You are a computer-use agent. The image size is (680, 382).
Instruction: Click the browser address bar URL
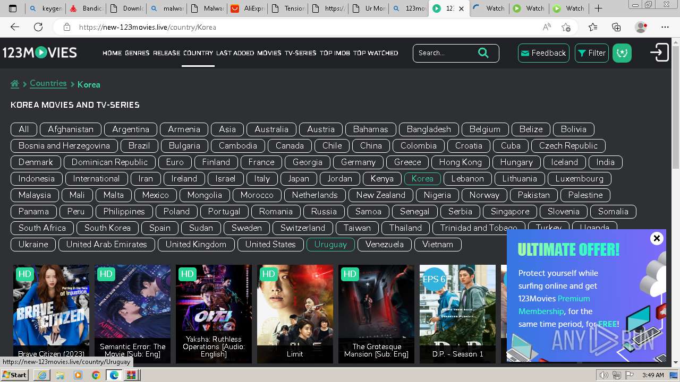click(x=148, y=27)
